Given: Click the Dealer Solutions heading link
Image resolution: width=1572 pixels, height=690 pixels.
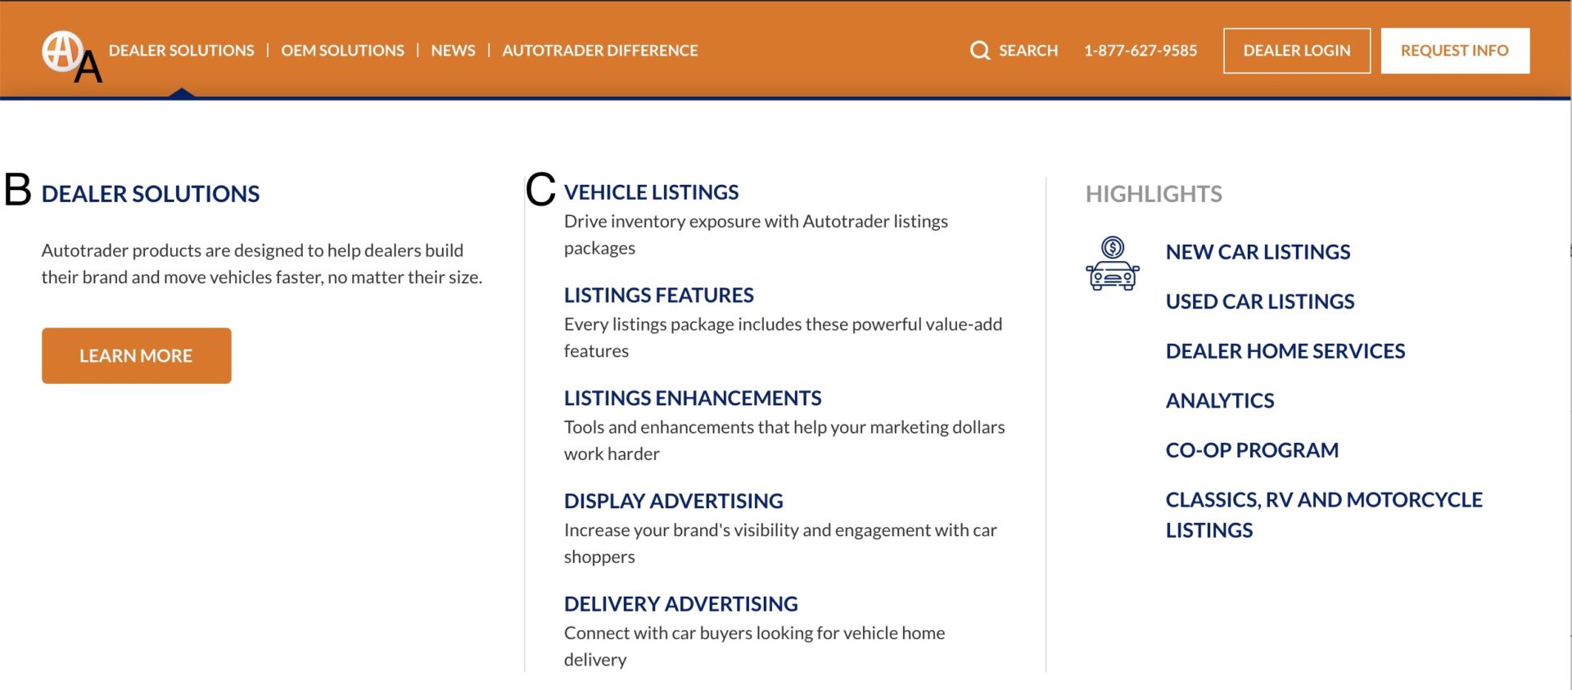Looking at the screenshot, I should coord(151,194).
